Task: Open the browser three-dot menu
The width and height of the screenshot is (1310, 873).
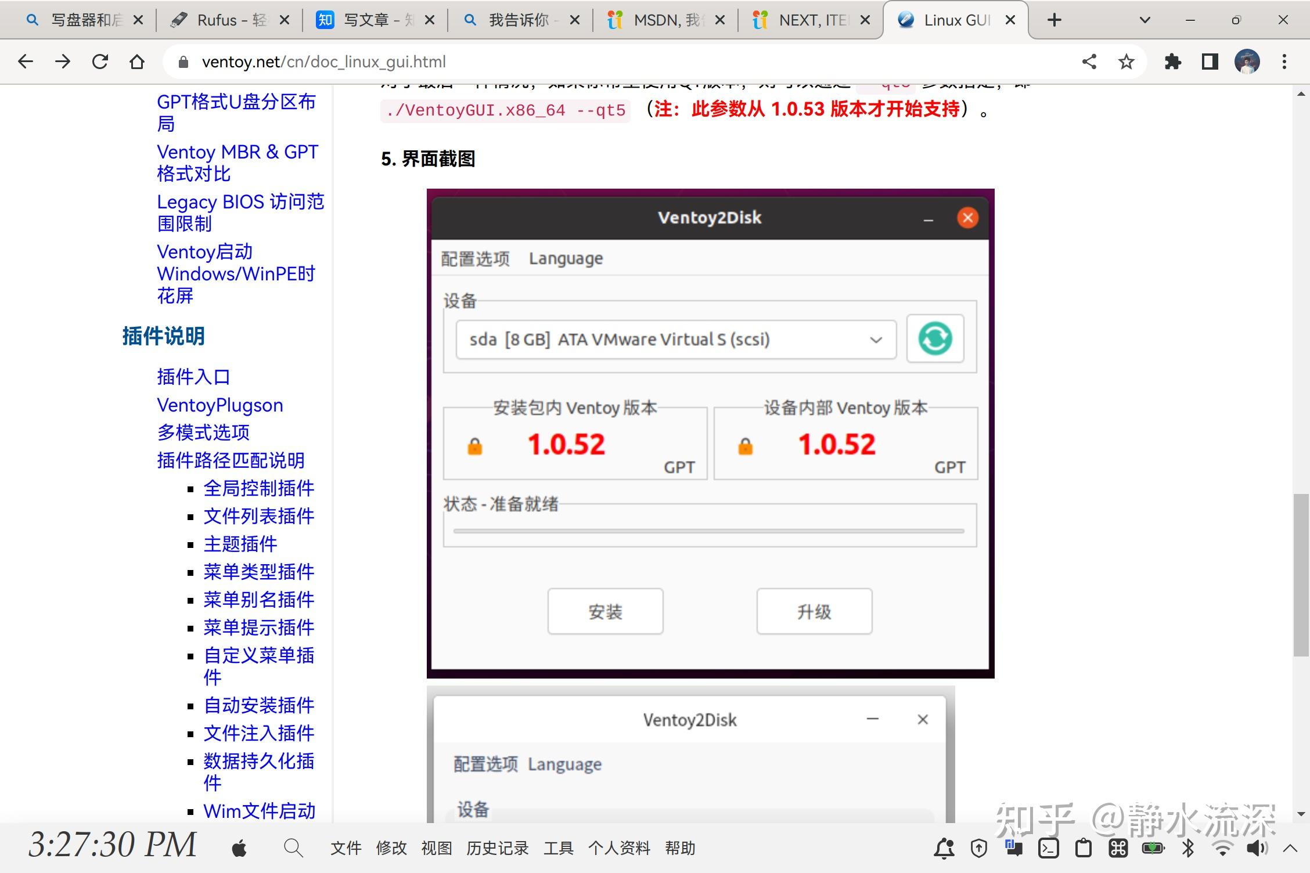Action: tap(1284, 62)
